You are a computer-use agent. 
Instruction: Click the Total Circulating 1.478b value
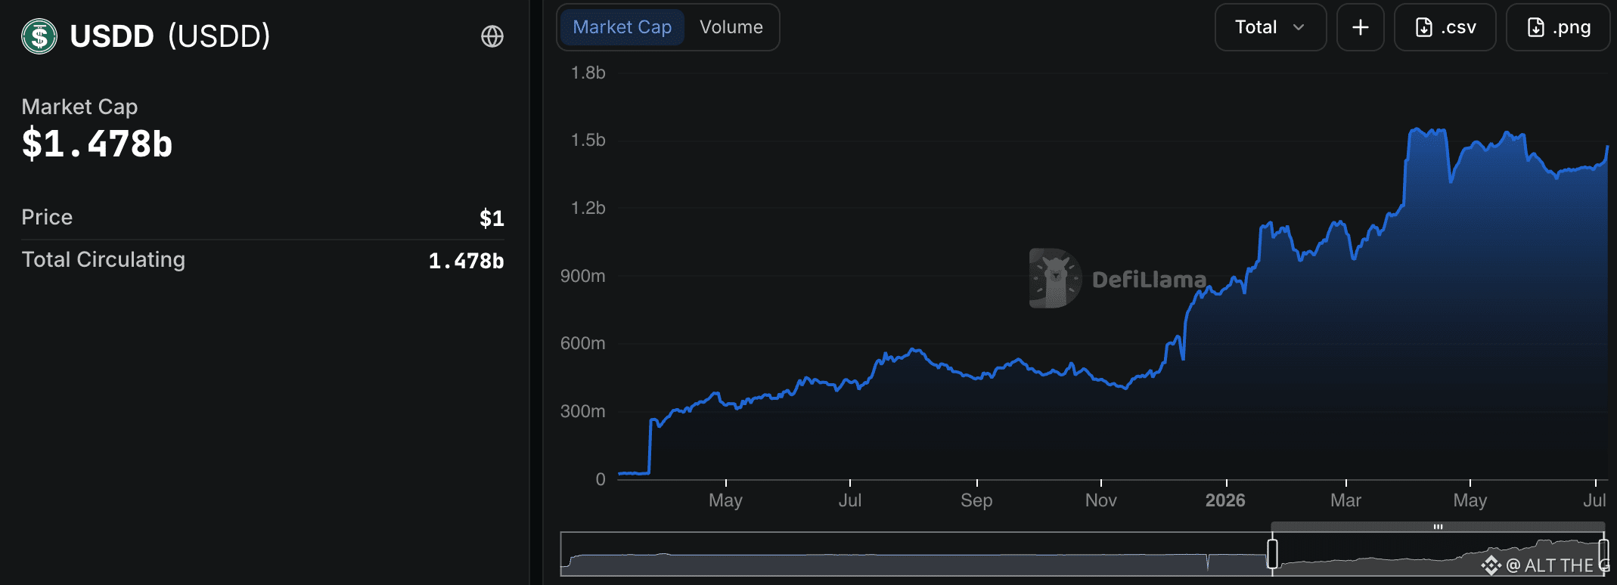click(x=466, y=261)
